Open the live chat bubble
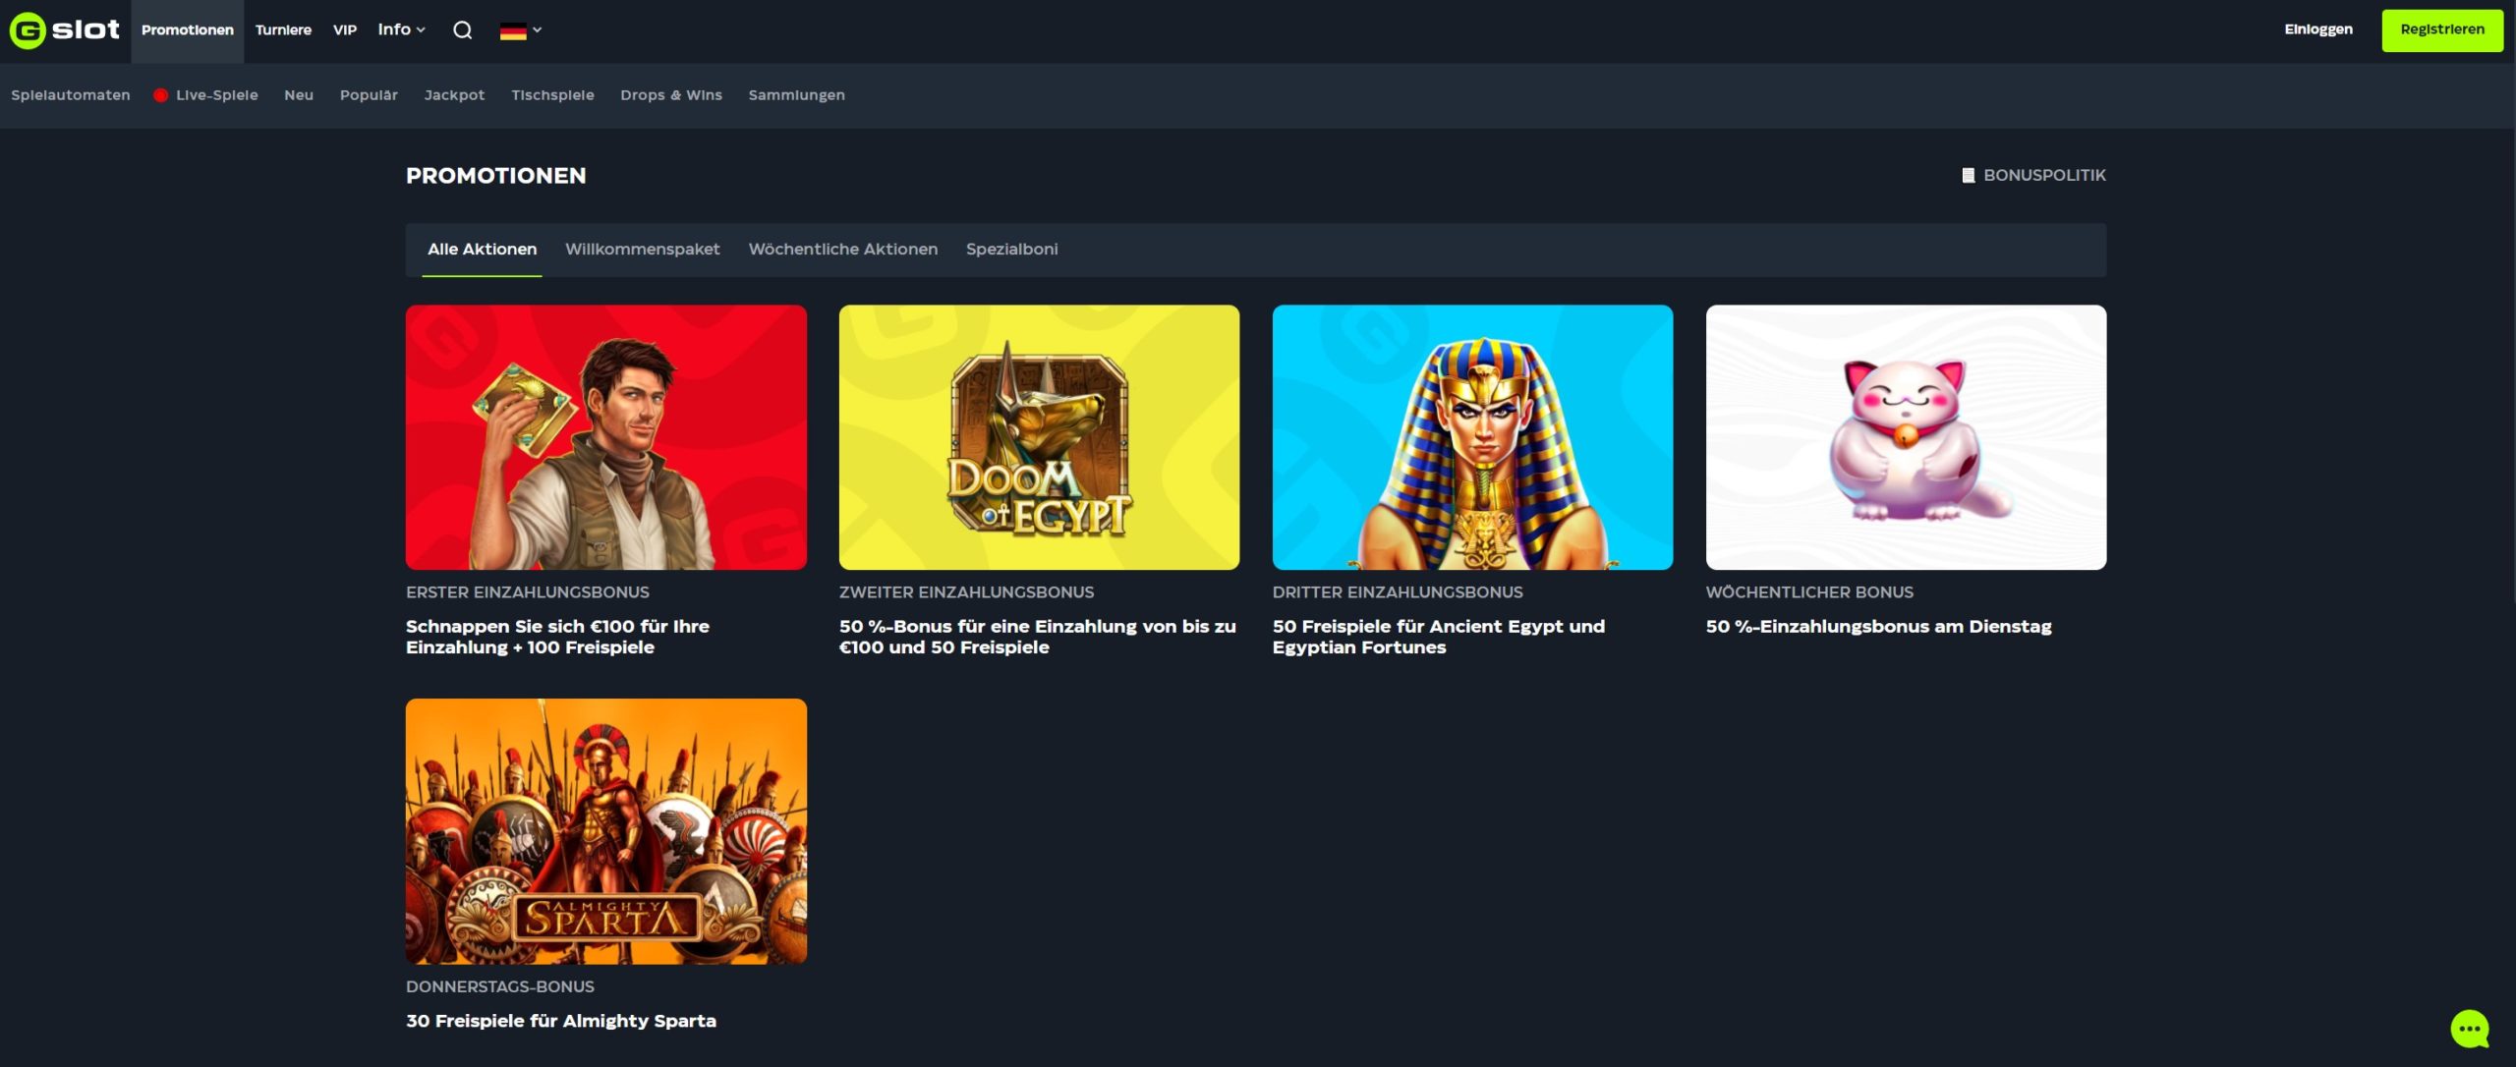 click(2469, 1029)
